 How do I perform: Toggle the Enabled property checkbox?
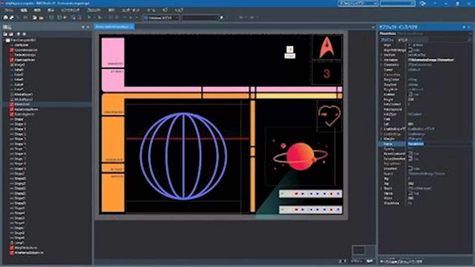pyautogui.click(x=410, y=95)
